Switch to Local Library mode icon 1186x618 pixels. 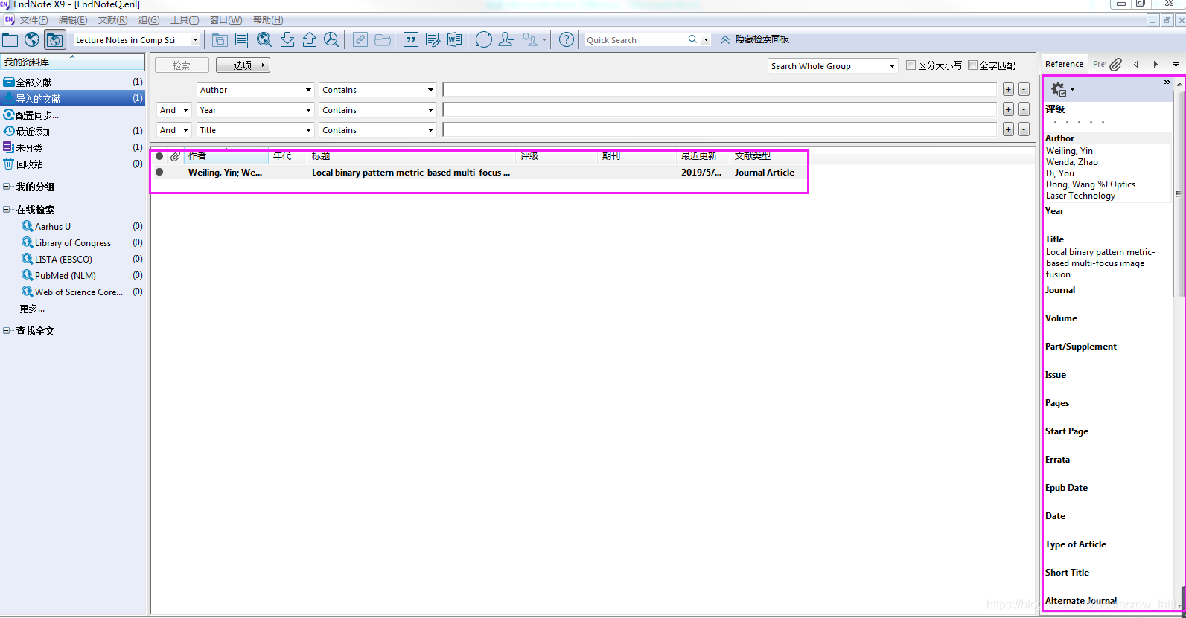10,40
